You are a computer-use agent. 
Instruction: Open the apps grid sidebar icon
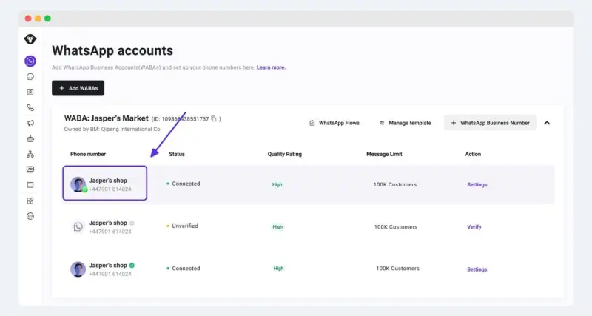click(x=30, y=201)
